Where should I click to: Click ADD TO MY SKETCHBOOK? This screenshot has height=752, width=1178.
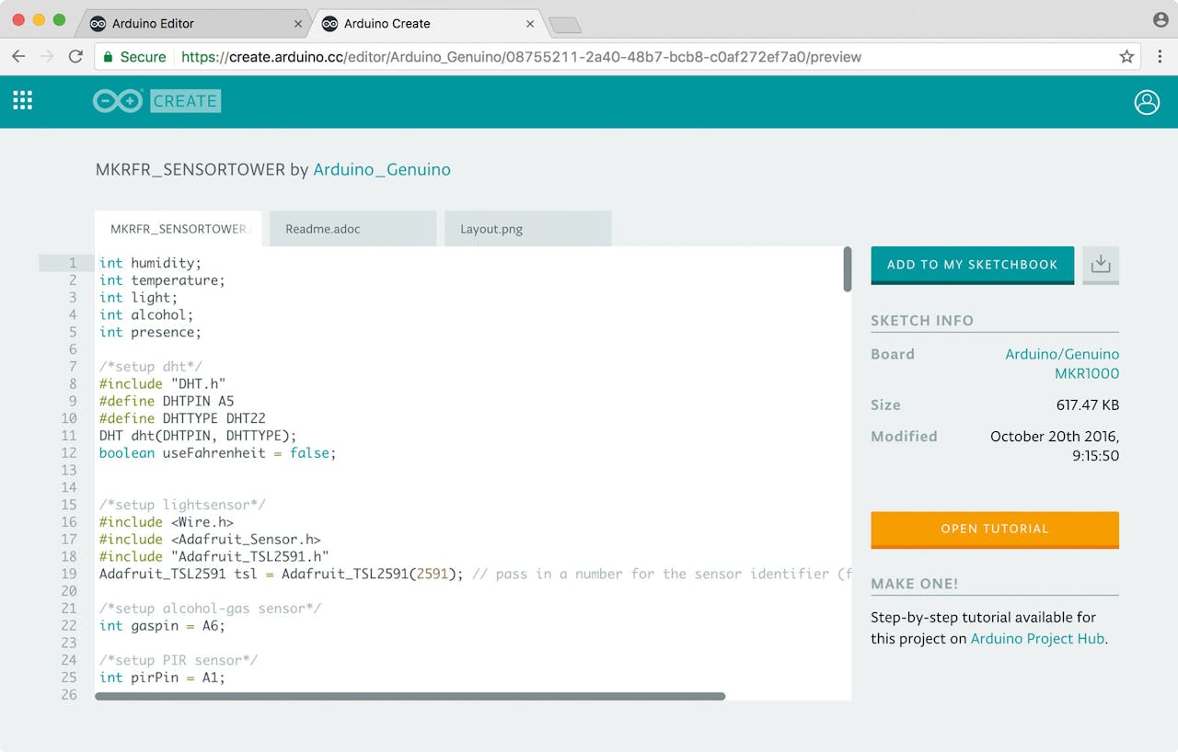click(972, 264)
